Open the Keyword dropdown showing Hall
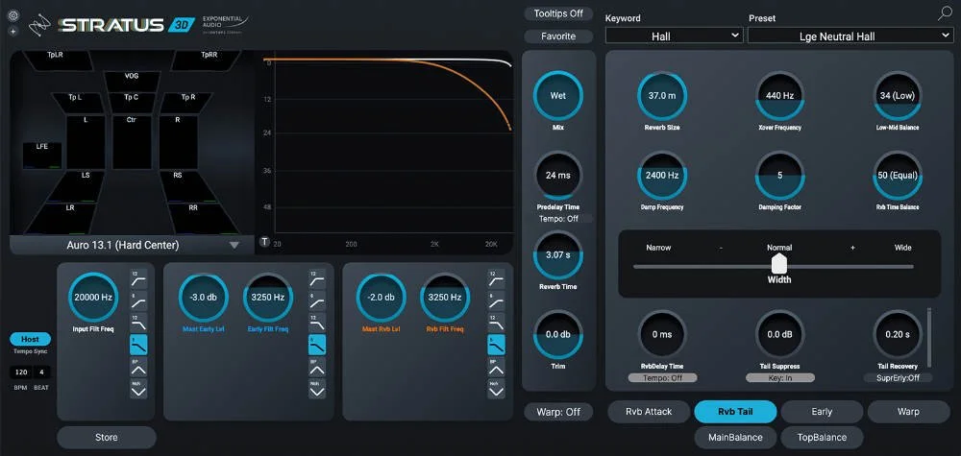 click(675, 36)
